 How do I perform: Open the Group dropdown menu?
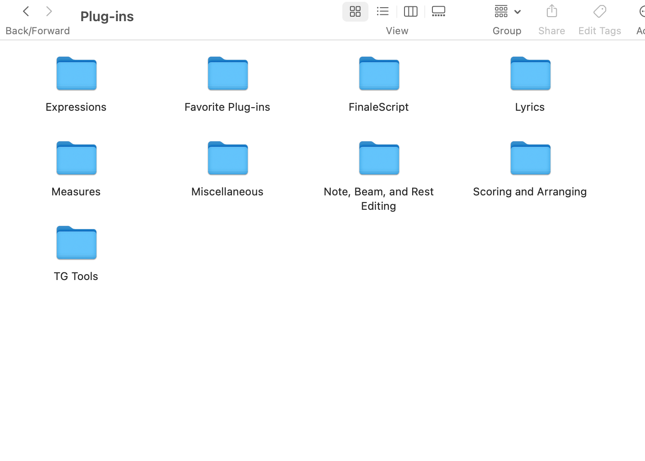507,11
